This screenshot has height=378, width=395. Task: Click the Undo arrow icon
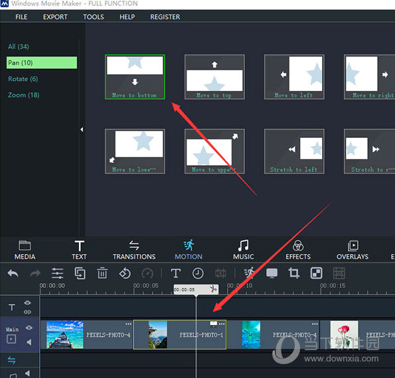(13, 273)
